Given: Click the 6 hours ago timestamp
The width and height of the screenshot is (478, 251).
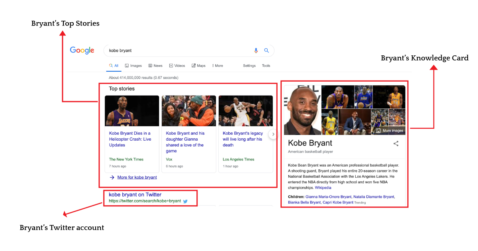Looking at the screenshot, I should [174, 166].
